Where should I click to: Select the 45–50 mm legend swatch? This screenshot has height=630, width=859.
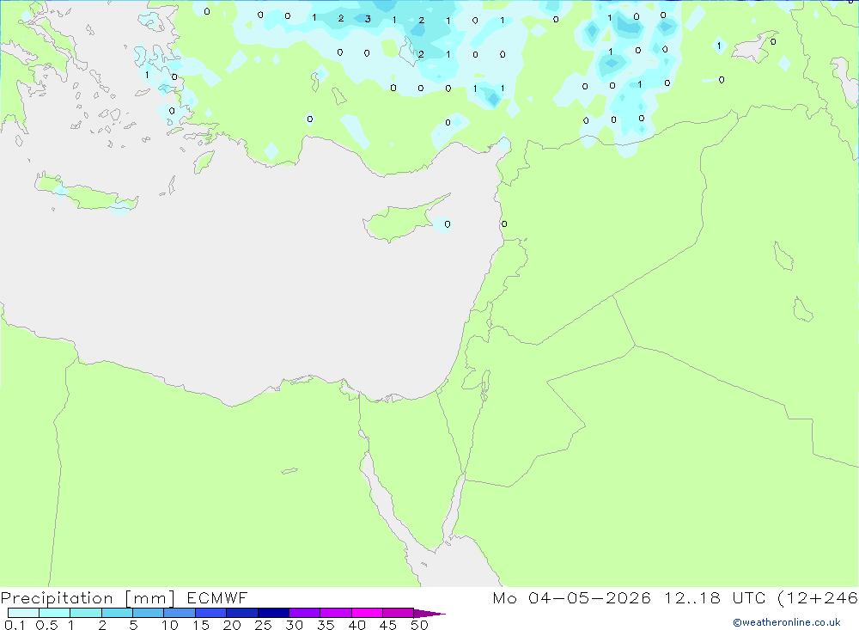398,613
